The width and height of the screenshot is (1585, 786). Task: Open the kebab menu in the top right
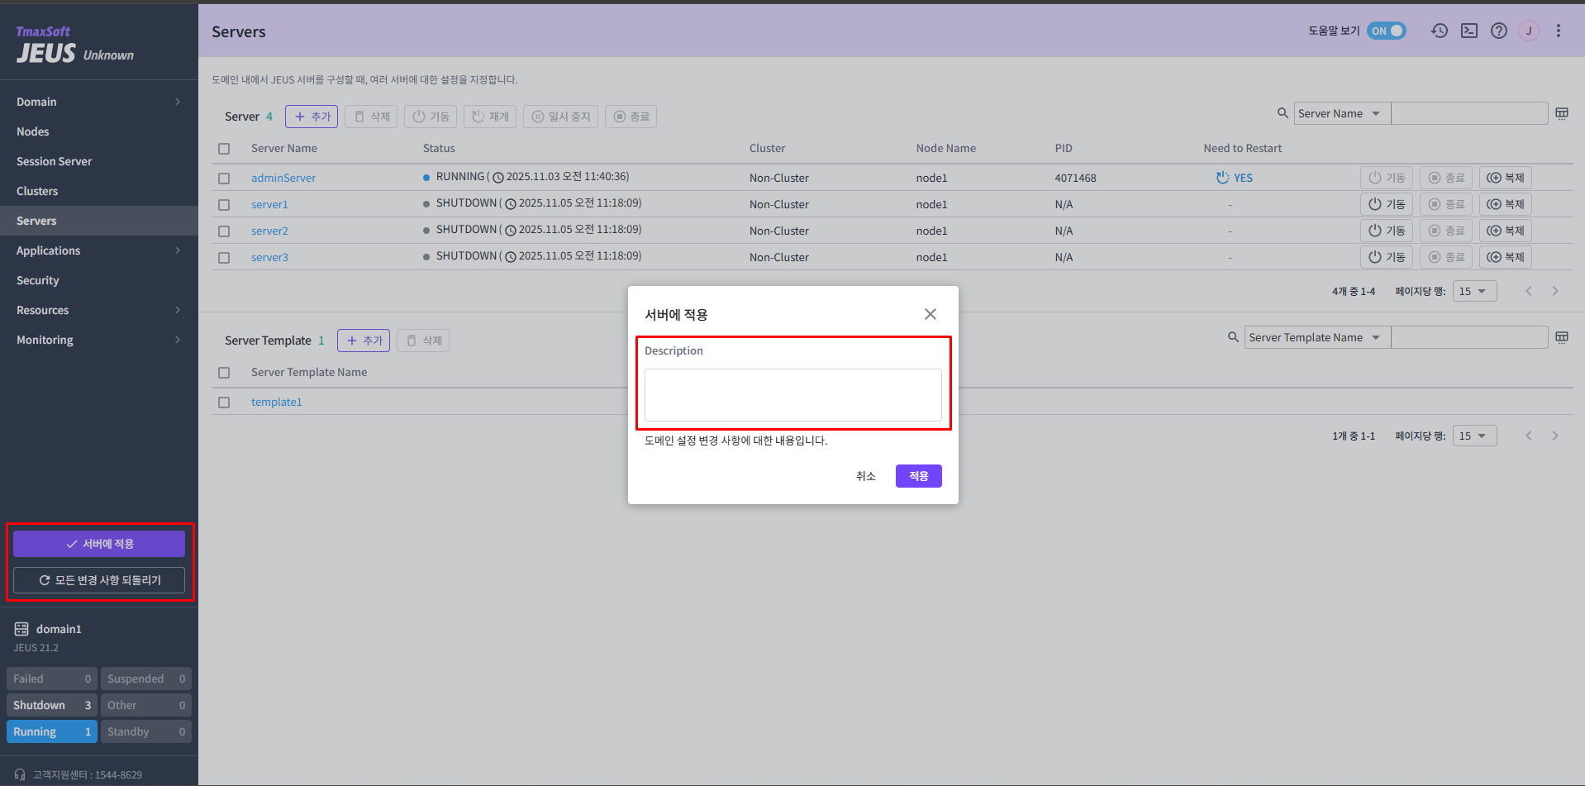(1559, 31)
